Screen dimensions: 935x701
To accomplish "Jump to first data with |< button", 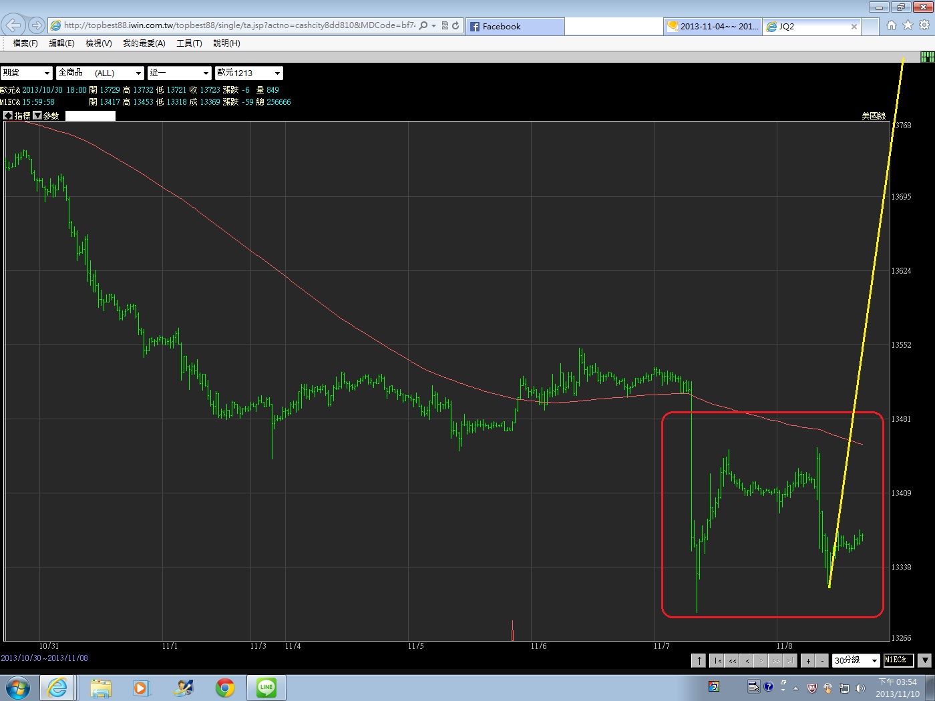I will point(717,660).
